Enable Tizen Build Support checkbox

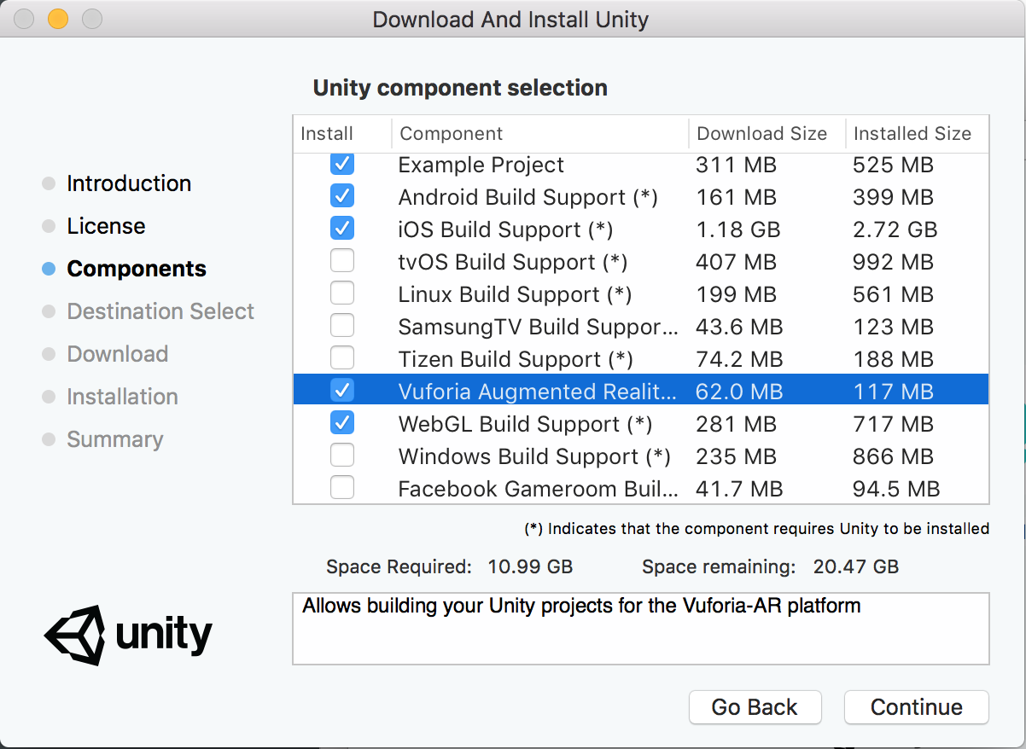click(x=342, y=358)
